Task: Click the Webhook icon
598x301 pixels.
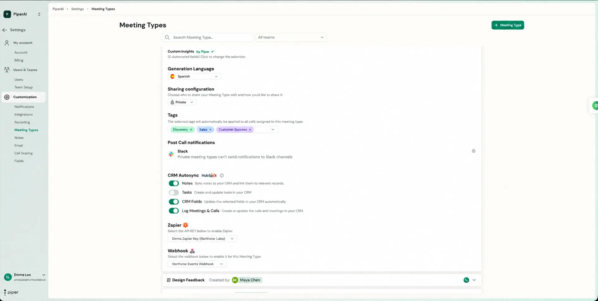Action: pyautogui.click(x=192, y=251)
